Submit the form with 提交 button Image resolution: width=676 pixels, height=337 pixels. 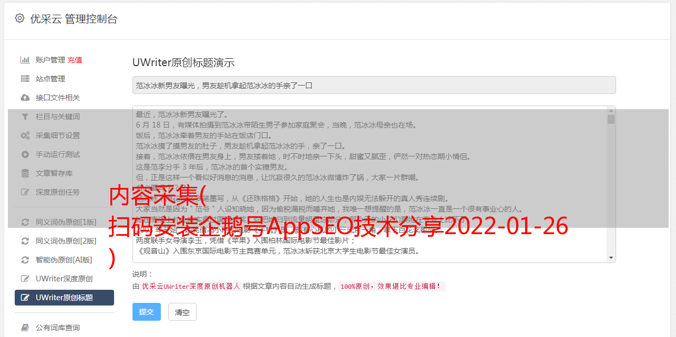tap(146, 312)
